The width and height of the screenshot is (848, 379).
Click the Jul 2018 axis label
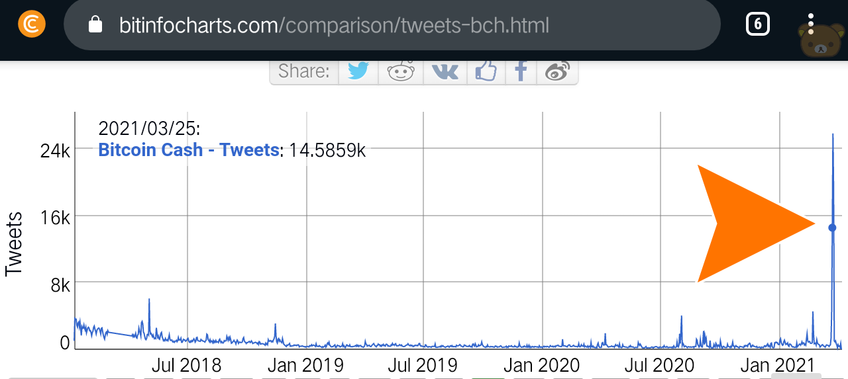click(187, 364)
